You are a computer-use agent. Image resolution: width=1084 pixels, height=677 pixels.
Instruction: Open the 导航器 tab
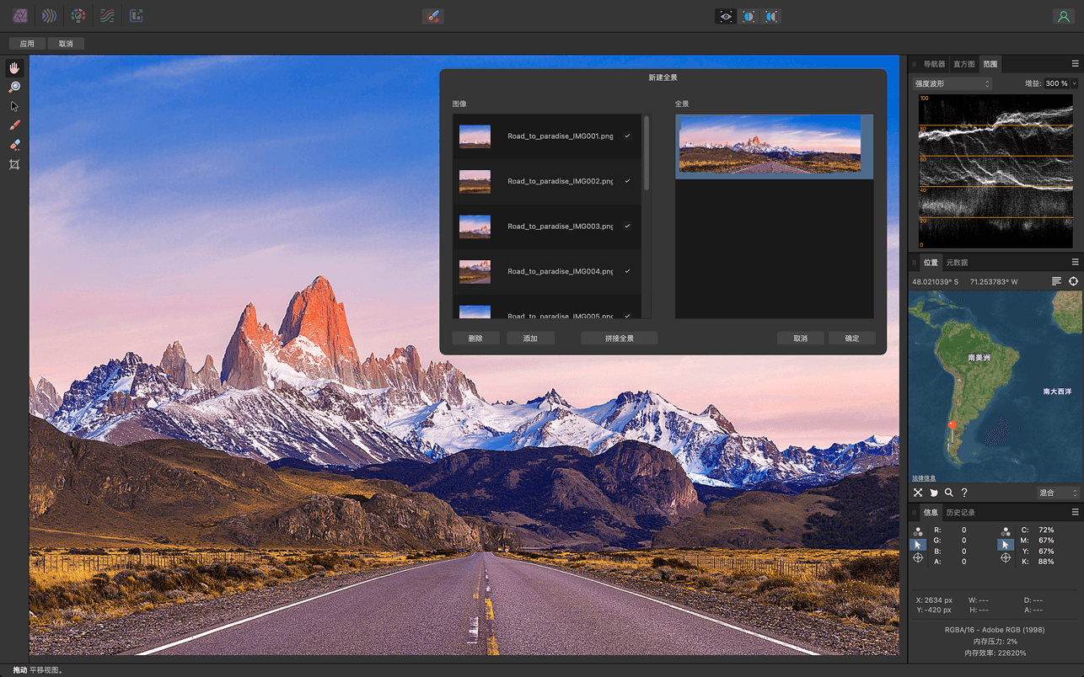click(936, 63)
